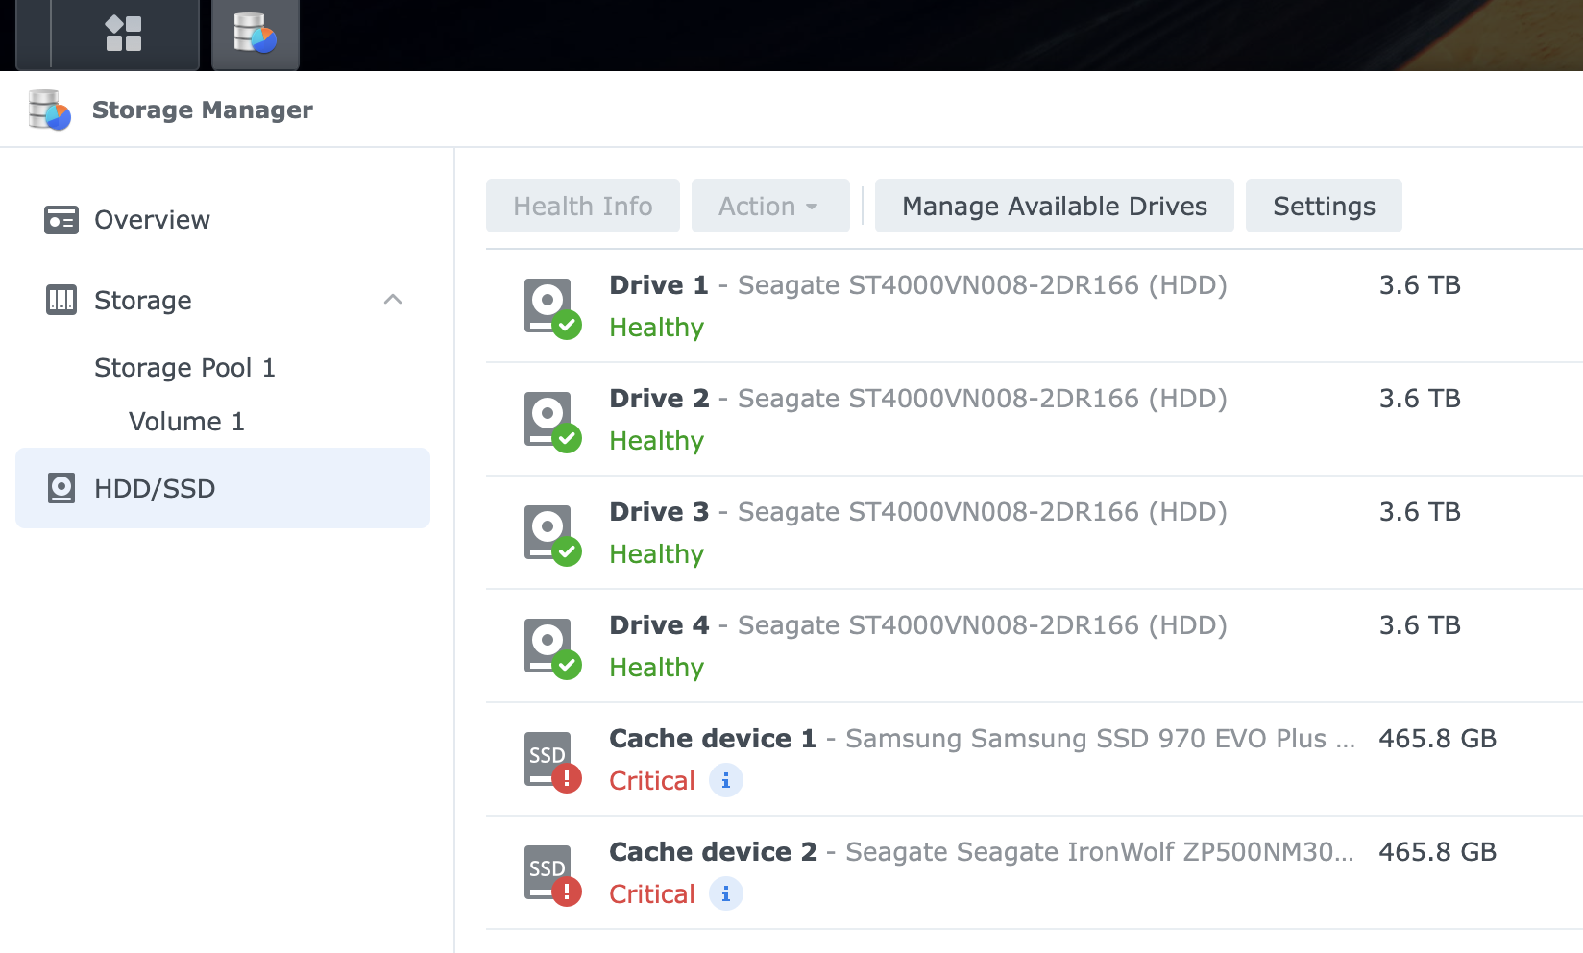The image size is (1583, 953).
Task: Click the Overview sidebar icon
Action: [x=62, y=219]
